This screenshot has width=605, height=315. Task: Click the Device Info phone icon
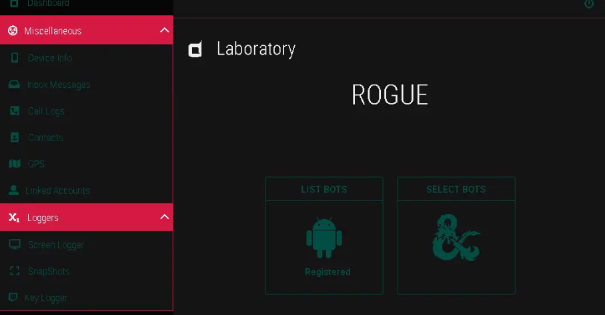pos(15,58)
